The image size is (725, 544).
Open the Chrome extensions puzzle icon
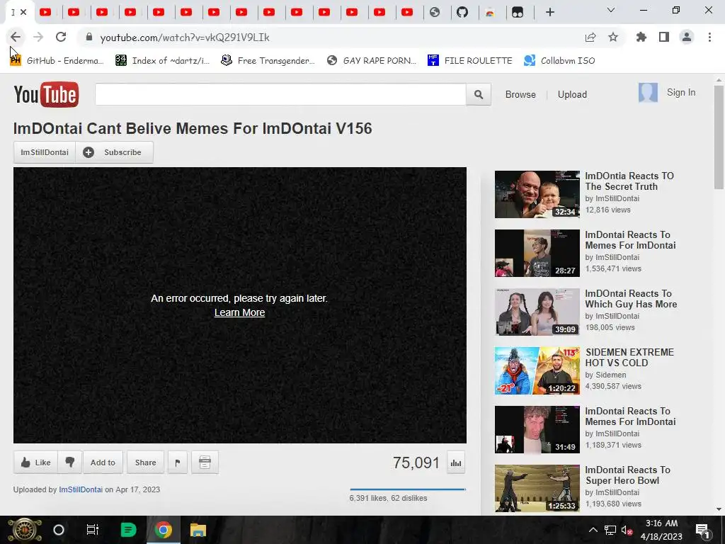coord(641,37)
